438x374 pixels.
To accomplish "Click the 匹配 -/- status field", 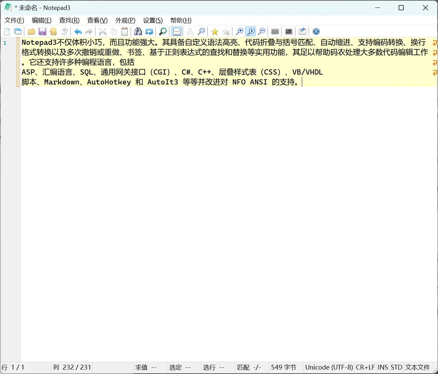I will point(253,368).
